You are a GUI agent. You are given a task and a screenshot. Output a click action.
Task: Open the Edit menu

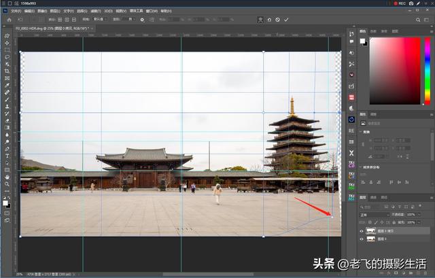29,11
